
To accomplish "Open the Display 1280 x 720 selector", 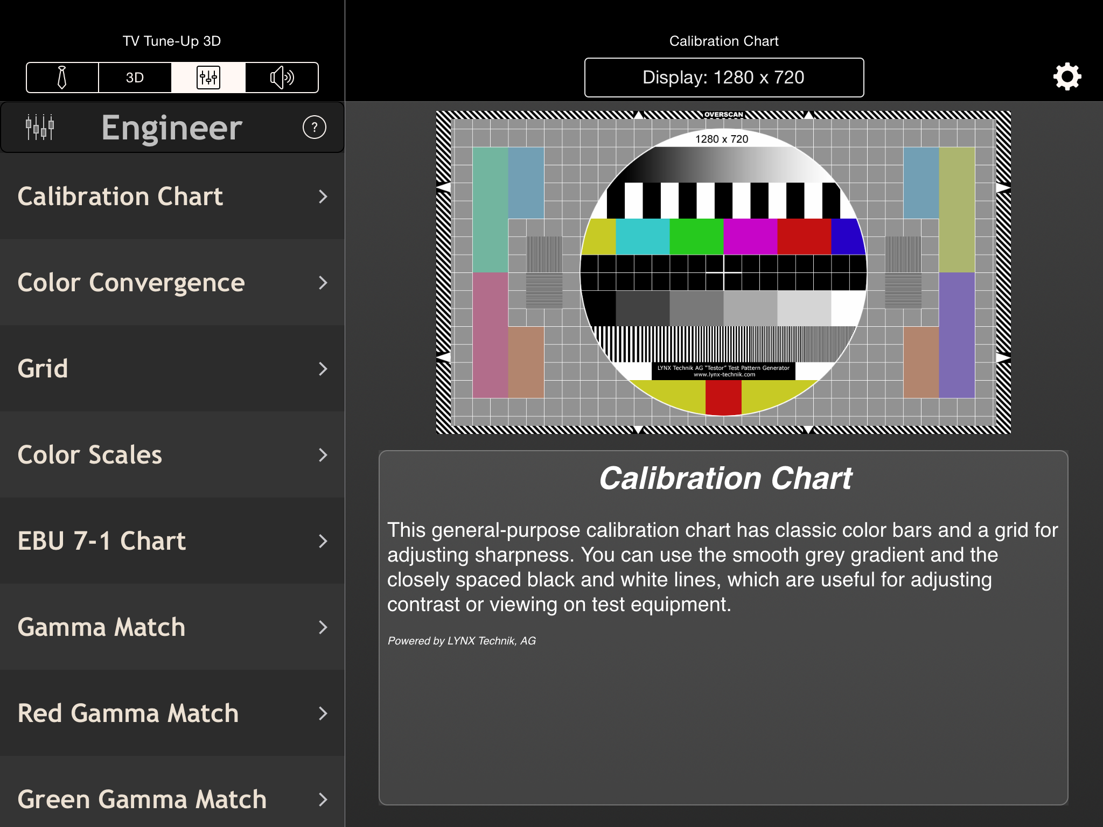I will pyautogui.click(x=724, y=78).
